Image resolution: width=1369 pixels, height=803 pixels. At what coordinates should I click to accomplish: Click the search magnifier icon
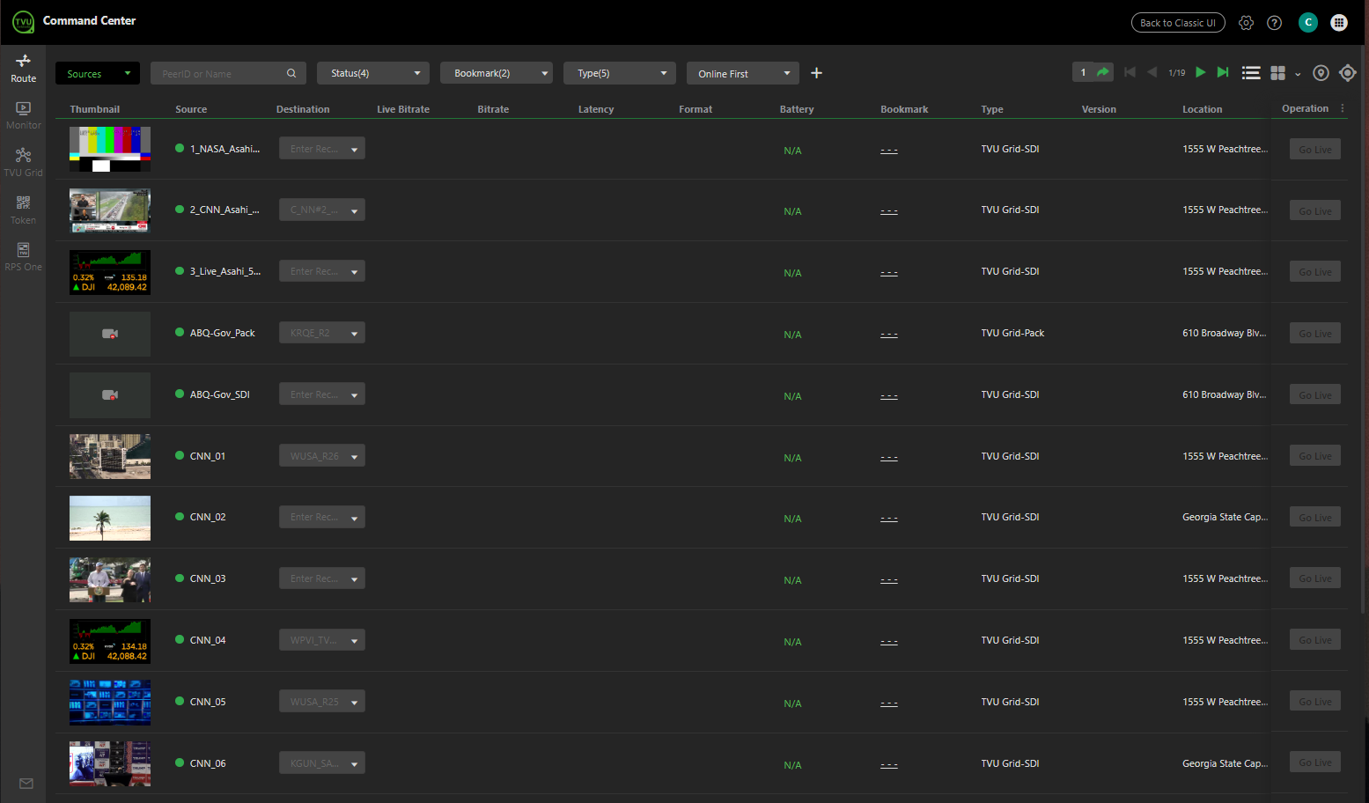(291, 73)
